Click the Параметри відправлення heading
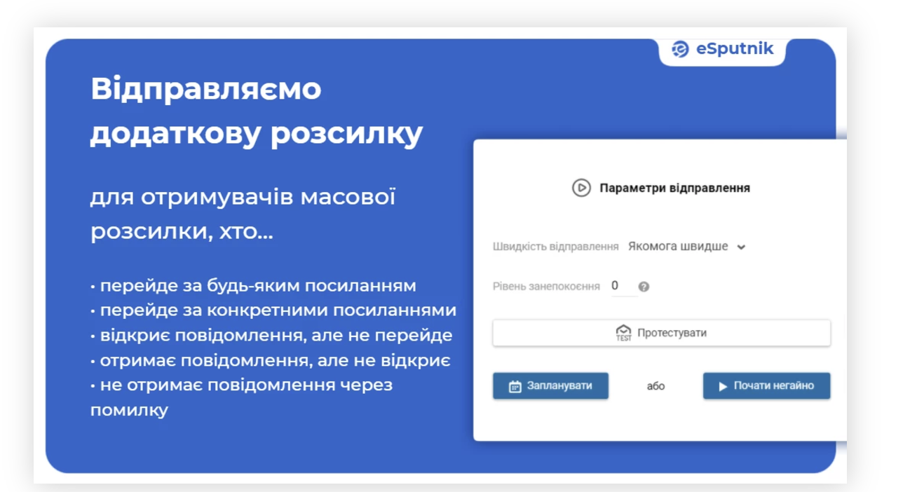 [674, 188]
